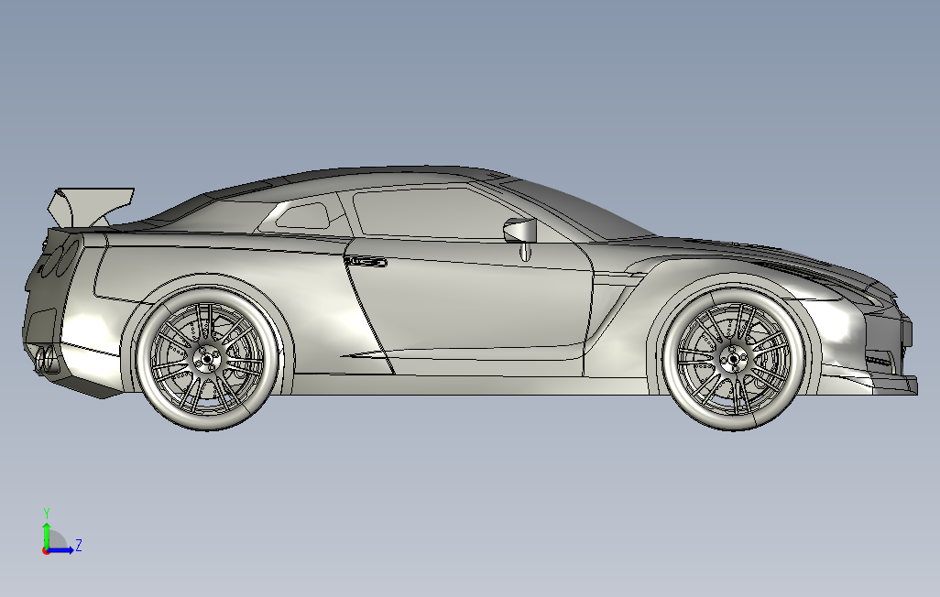Select the round tail lights
The width and height of the screenshot is (940, 597).
click(61, 257)
